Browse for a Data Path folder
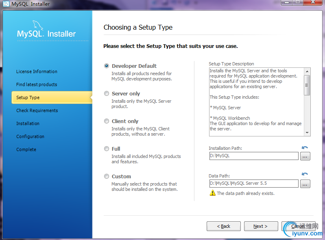 [x=305, y=184]
